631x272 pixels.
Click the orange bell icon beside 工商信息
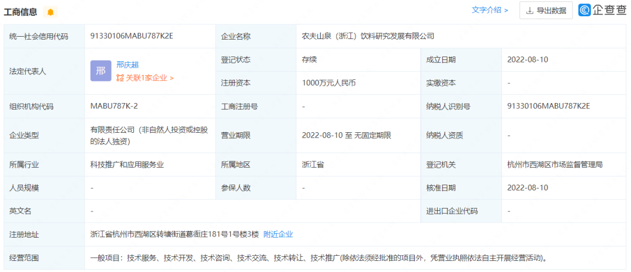point(50,12)
